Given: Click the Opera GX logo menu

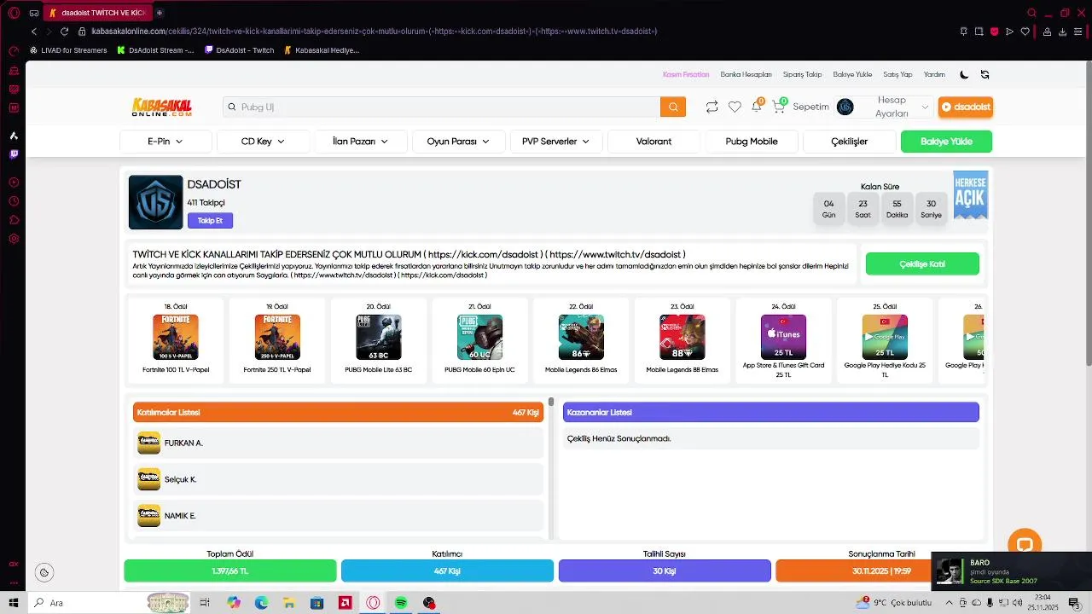Looking at the screenshot, I should coord(14,13).
